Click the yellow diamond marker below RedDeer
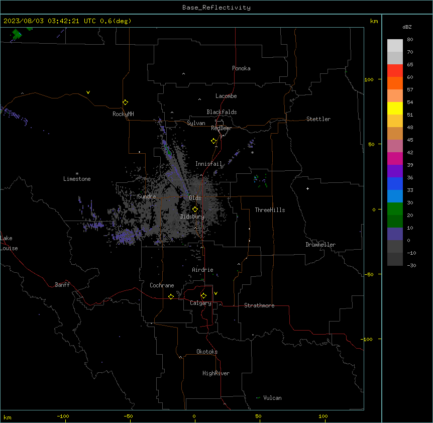This screenshot has height=423, width=433. [213, 141]
